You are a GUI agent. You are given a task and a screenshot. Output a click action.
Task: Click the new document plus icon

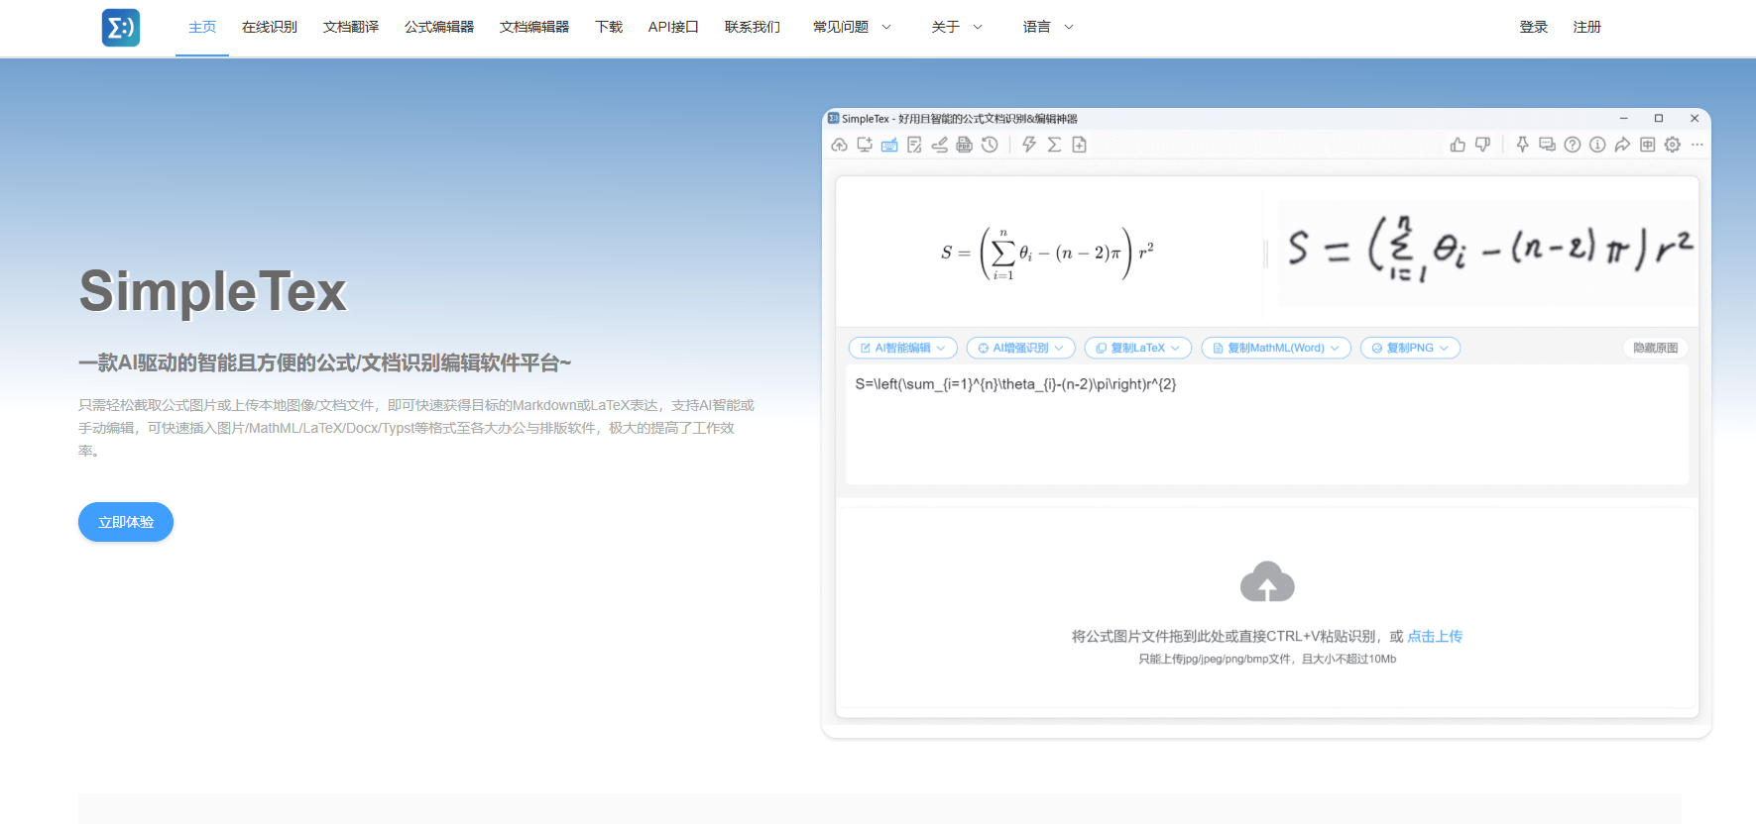pyautogui.click(x=1080, y=145)
